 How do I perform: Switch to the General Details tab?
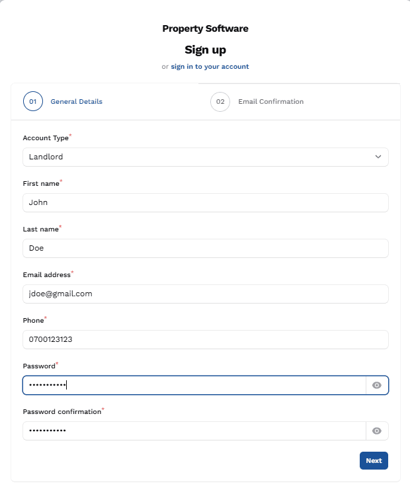(76, 102)
